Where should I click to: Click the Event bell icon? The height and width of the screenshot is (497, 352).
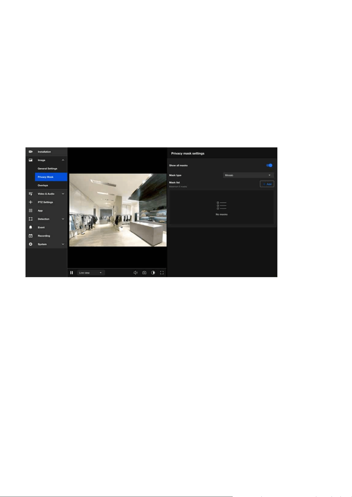pyautogui.click(x=31, y=227)
